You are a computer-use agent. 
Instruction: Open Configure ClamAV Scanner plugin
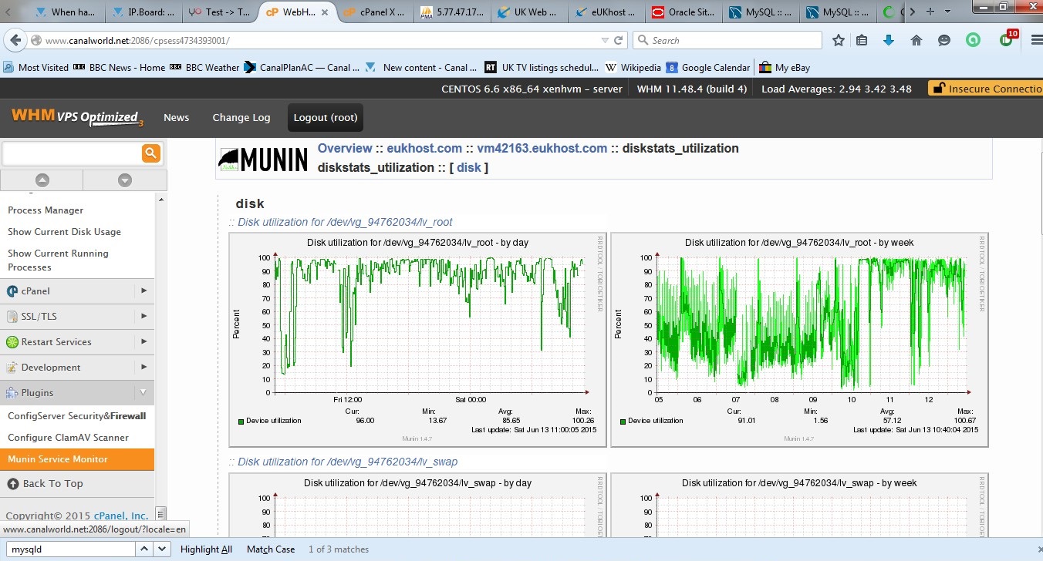(68, 438)
